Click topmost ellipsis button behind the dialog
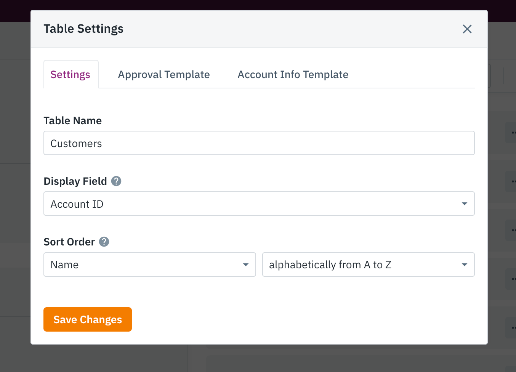The image size is (516, 372). pyautogui.click(x=512, y=133)
